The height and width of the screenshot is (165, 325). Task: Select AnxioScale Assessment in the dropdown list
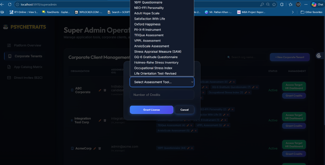tap(162, 46)
